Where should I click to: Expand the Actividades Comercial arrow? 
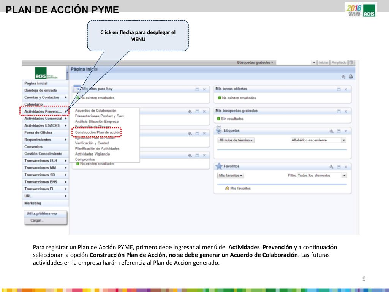pyautogui.click(x=66, y=119)
